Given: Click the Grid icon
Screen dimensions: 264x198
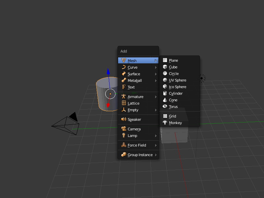Looking at the screenshot, I should tap(165, 116).
